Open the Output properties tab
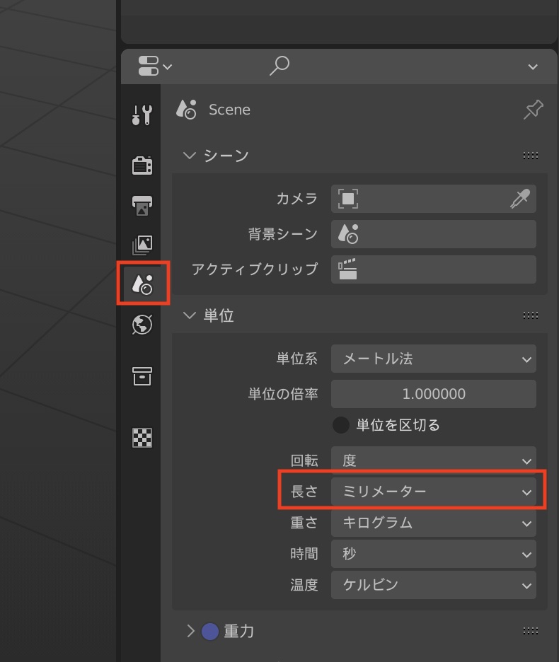This screenshot has height=662, width=559. point(142,205)
